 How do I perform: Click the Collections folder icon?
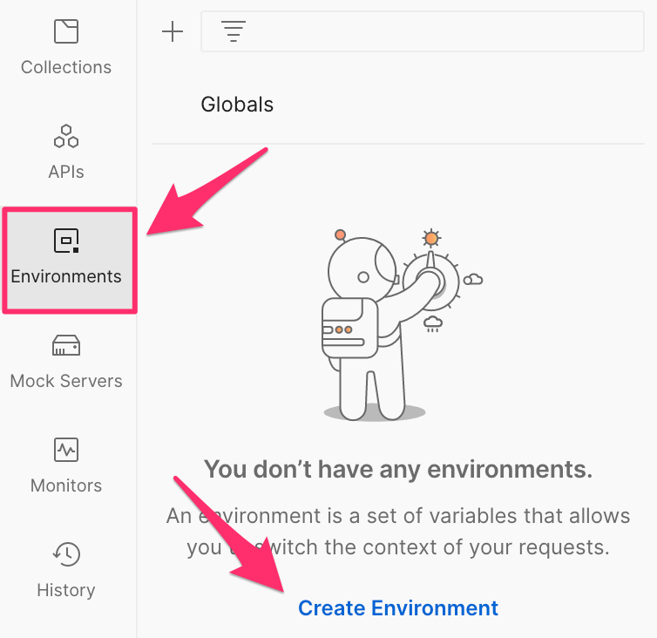(x=66, y=32)
